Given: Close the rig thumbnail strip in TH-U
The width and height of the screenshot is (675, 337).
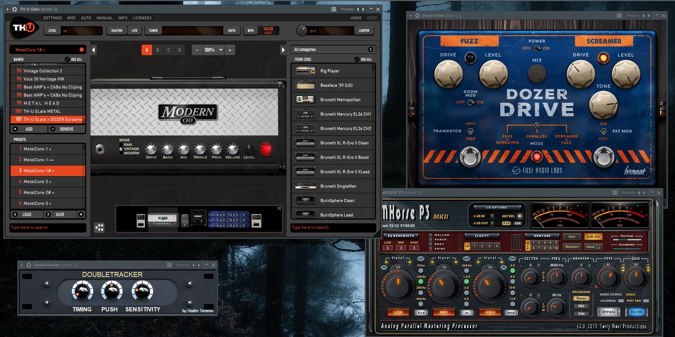Looking at the screenshot, I should tap(279, 208).
